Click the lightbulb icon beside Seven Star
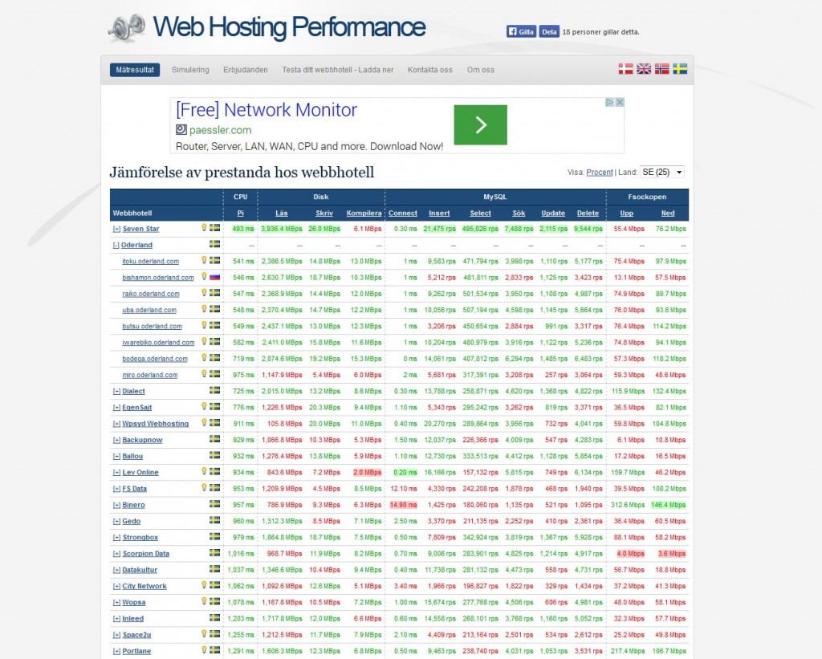This screenshot has width=822, height=659. pos(204,228)
